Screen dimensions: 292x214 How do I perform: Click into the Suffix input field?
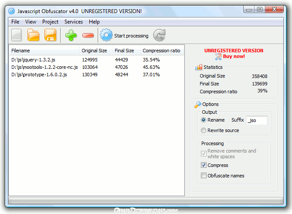257,120
